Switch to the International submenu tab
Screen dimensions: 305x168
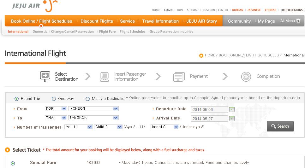(18, 32)
